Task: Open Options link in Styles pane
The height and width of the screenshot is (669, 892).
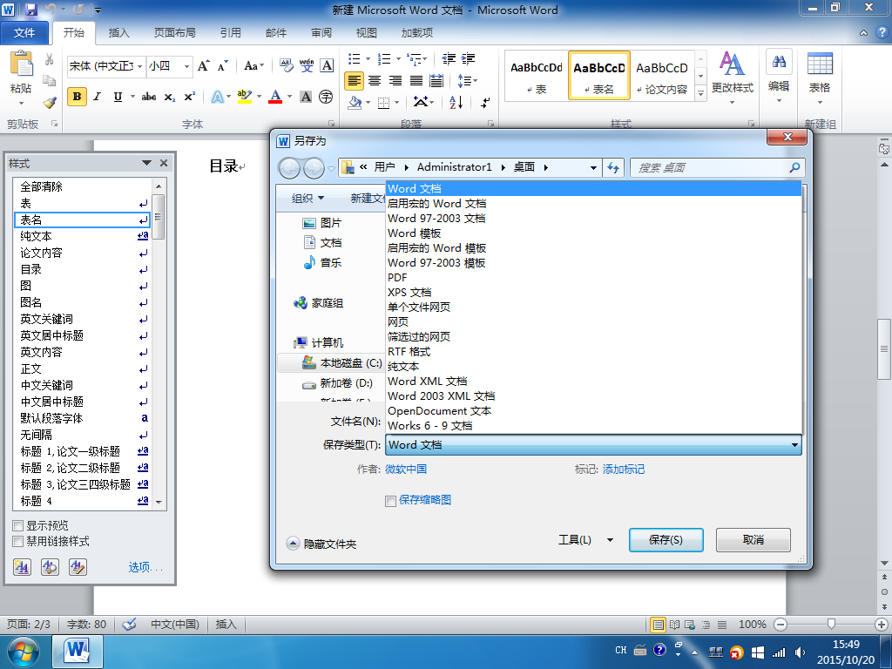Action: pyautogui.click(x=145, y=567)
